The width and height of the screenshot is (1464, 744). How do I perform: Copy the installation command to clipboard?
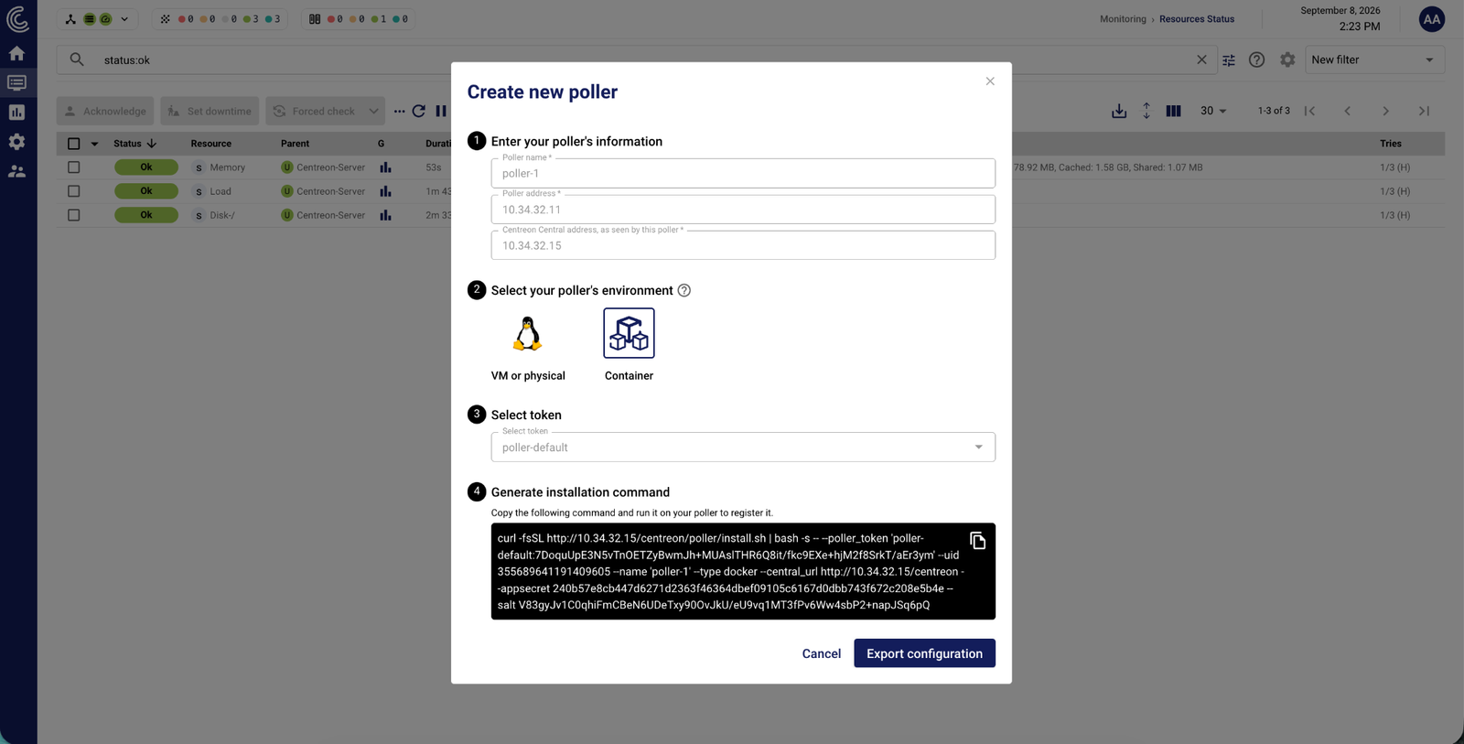coord(977,541)
